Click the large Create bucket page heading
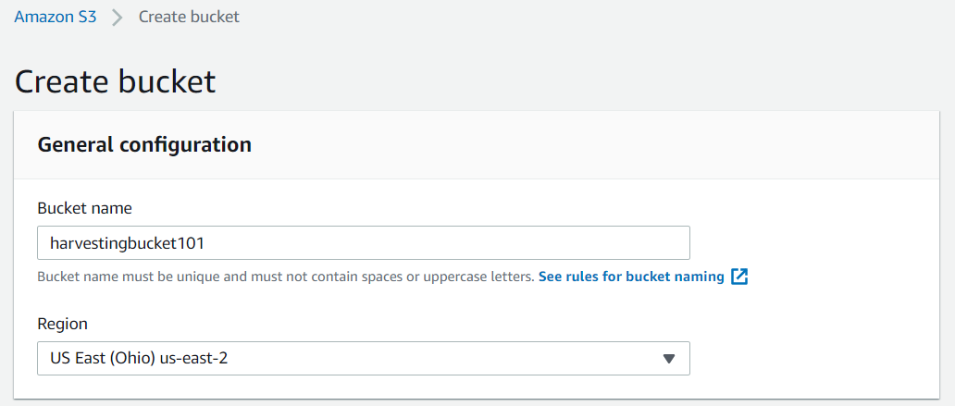This screenshot has width=955, height=406. pos(115,81)
